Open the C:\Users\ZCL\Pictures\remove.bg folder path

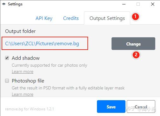(x=42, y=44)
